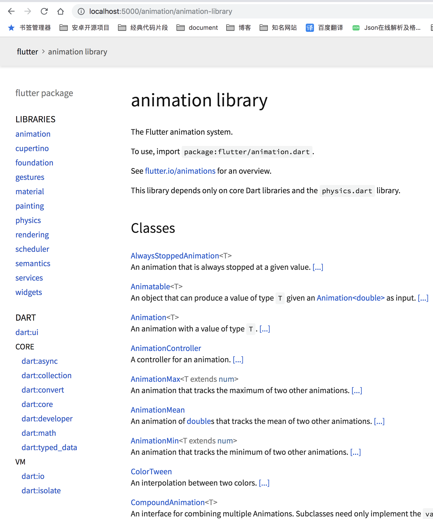
Task: Click num in AnimationMax type bound
Action: (x=226, y=379)
